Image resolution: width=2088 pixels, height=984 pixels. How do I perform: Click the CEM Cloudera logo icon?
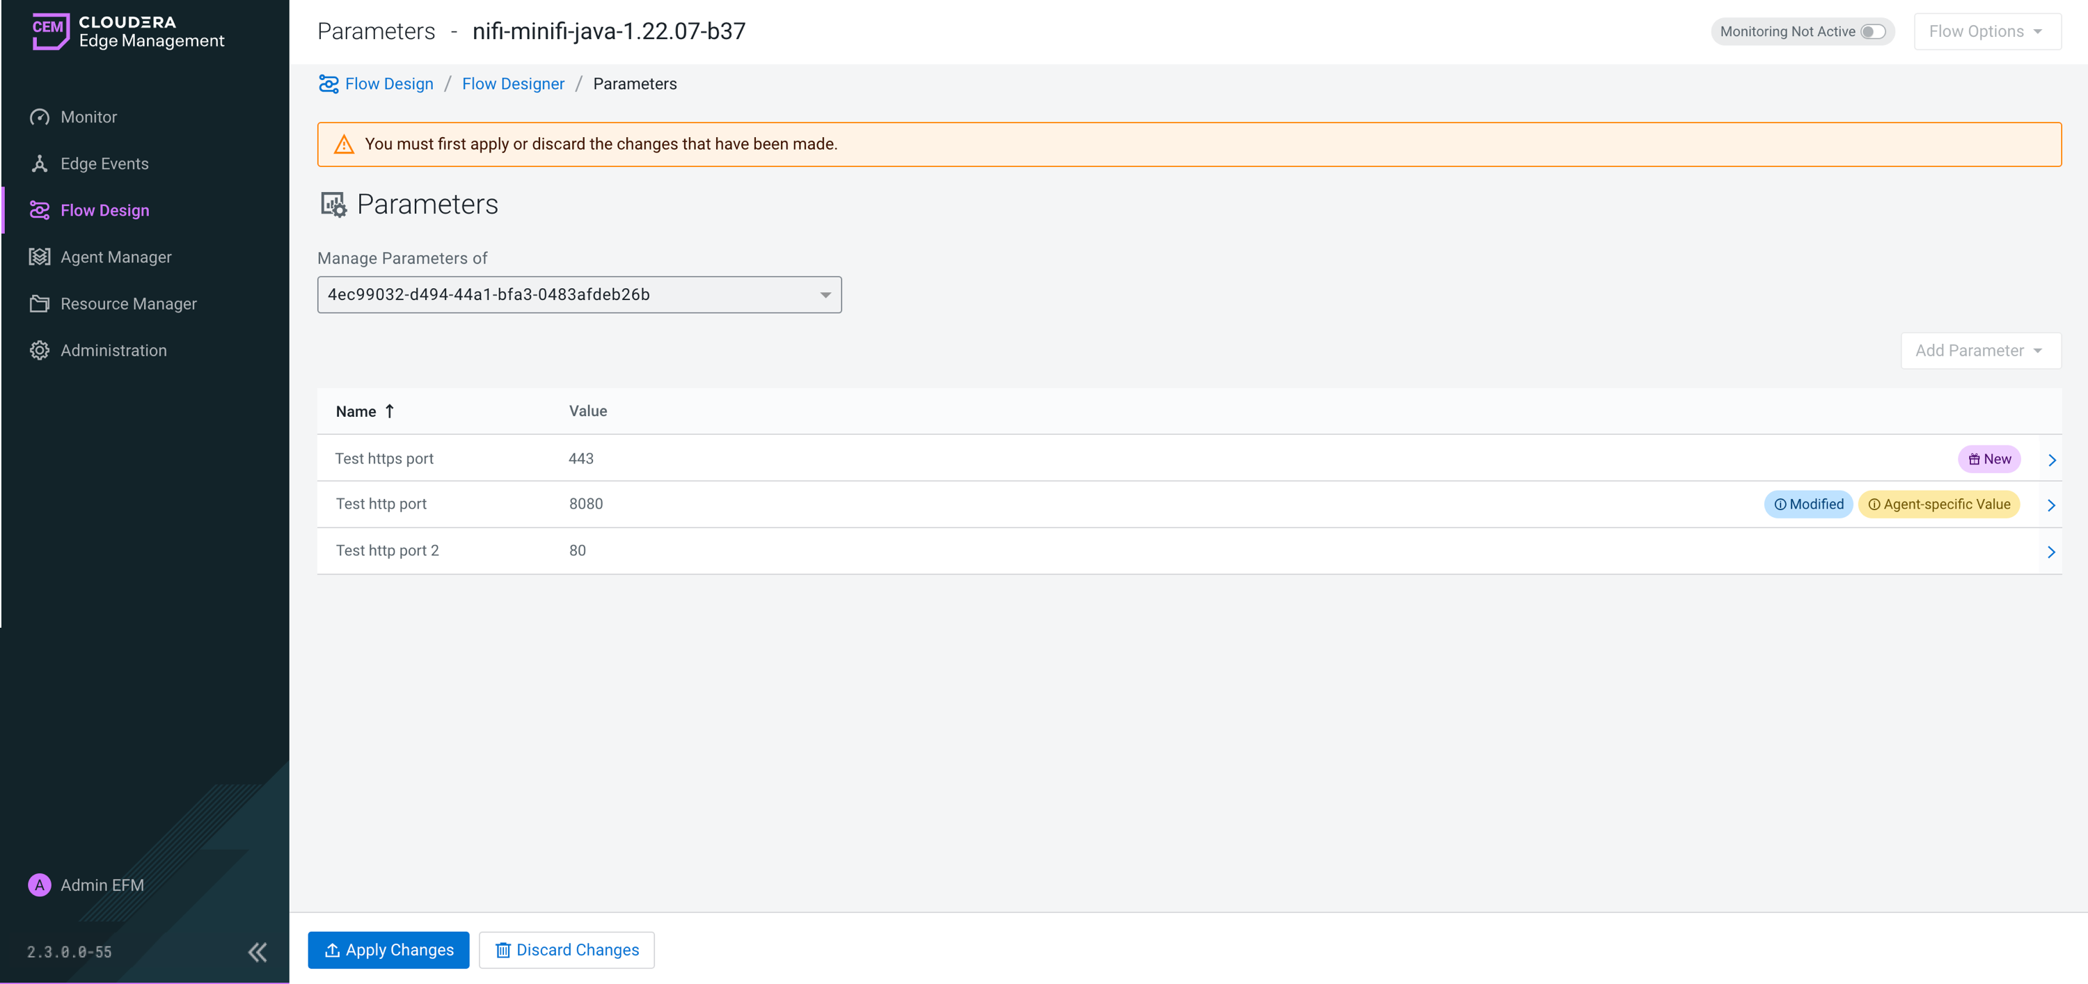coord(50,31)
